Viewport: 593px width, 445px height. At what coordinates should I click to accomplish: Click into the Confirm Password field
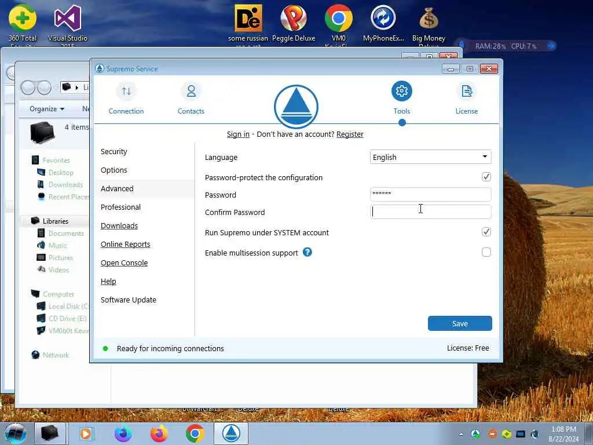coord(431,212)
